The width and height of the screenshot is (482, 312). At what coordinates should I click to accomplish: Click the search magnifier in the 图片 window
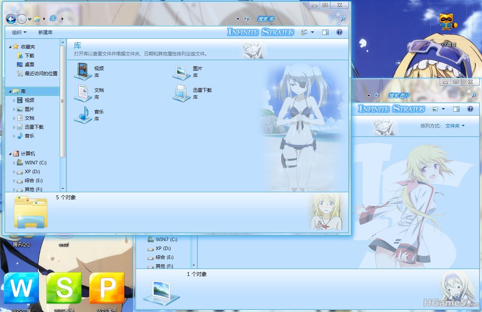[x=474, y=95]
